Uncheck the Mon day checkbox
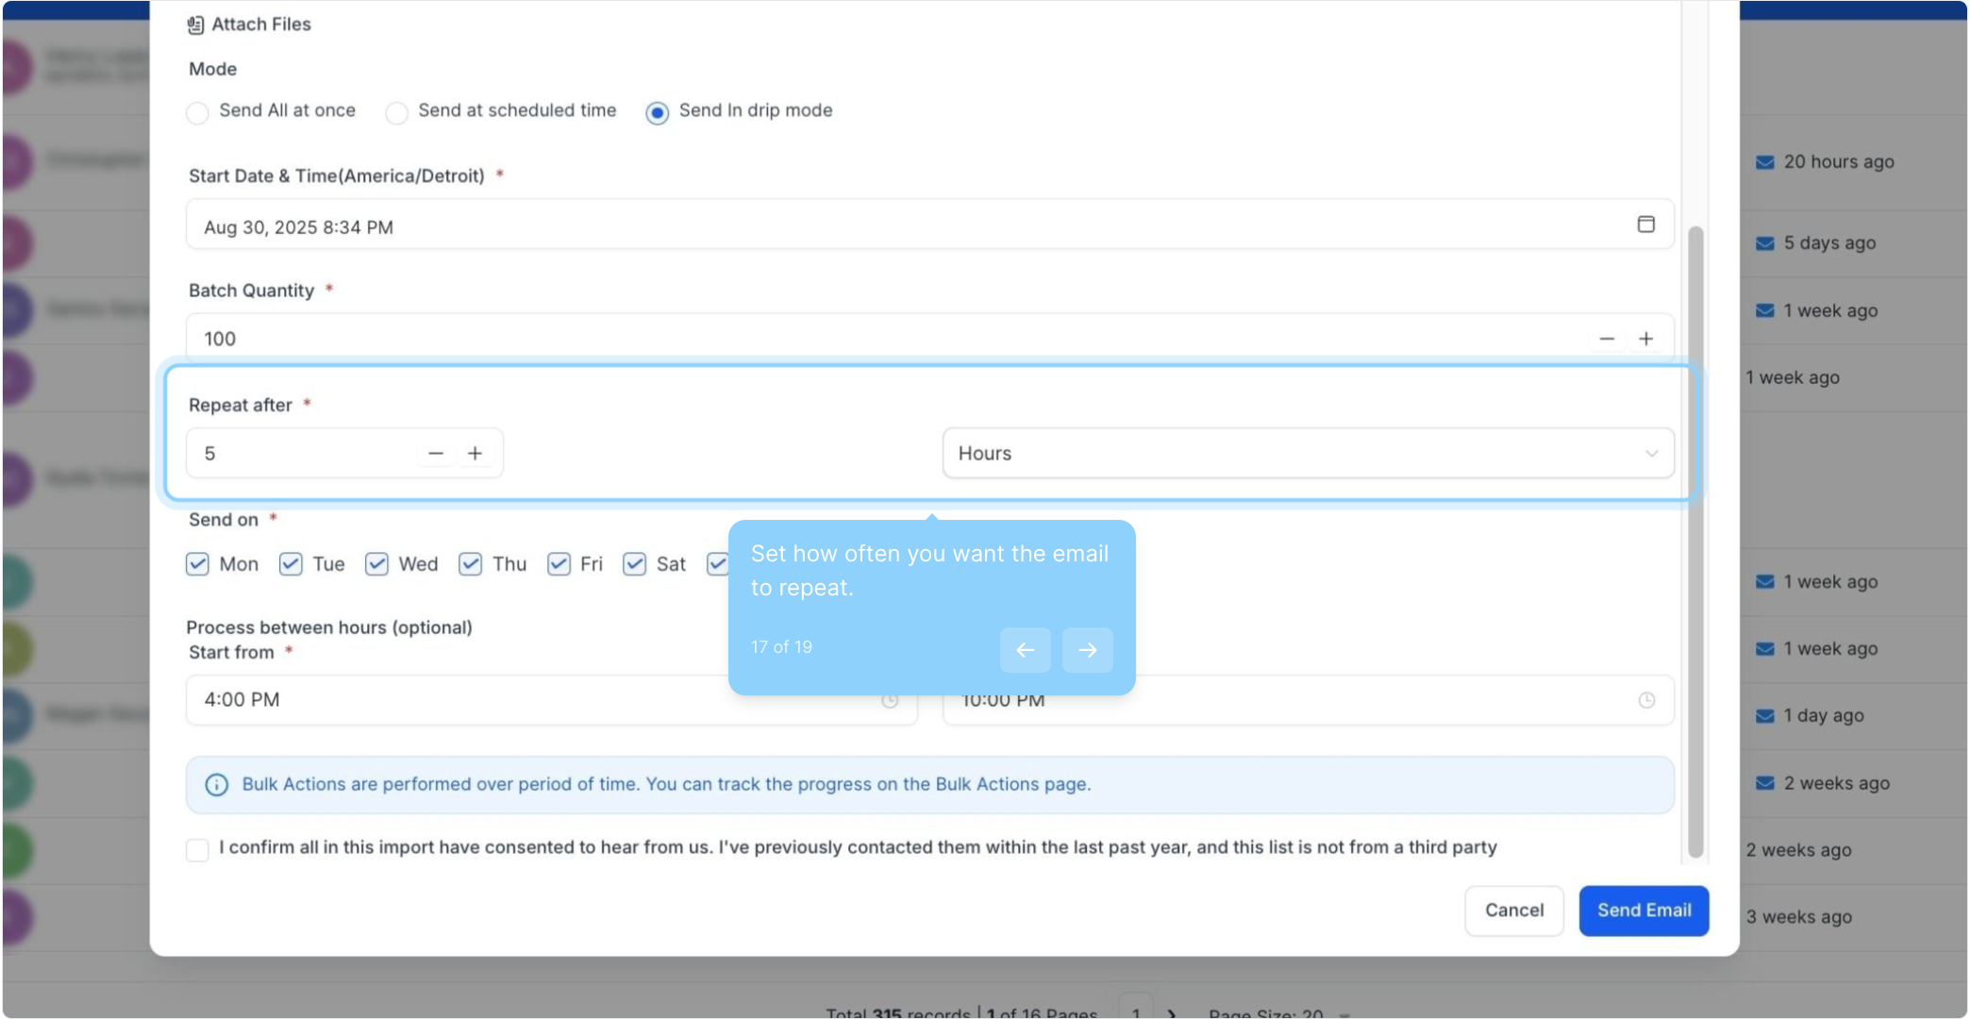The width and height of the screenshot is (1970, 1019). coord(197,564)
